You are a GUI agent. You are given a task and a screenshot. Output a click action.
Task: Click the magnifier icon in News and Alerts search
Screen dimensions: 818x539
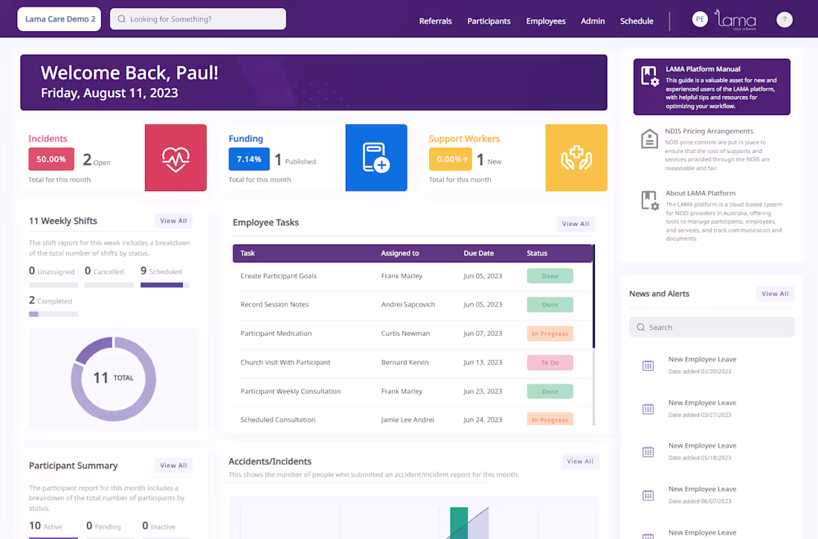(x=641, y=327)
